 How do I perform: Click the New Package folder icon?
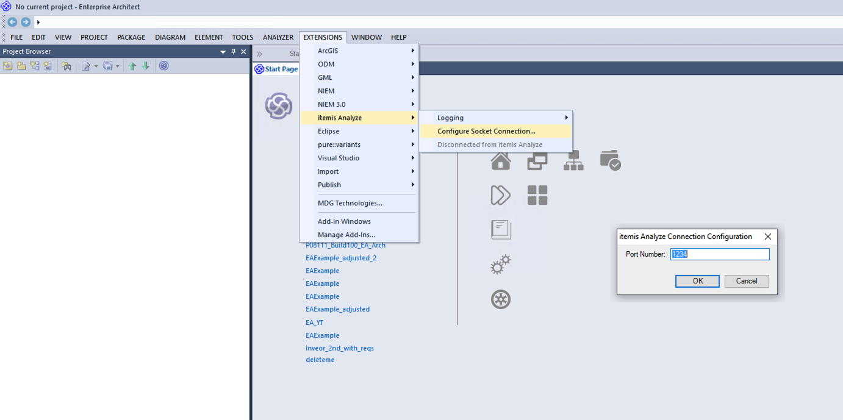tap(21, 66)
